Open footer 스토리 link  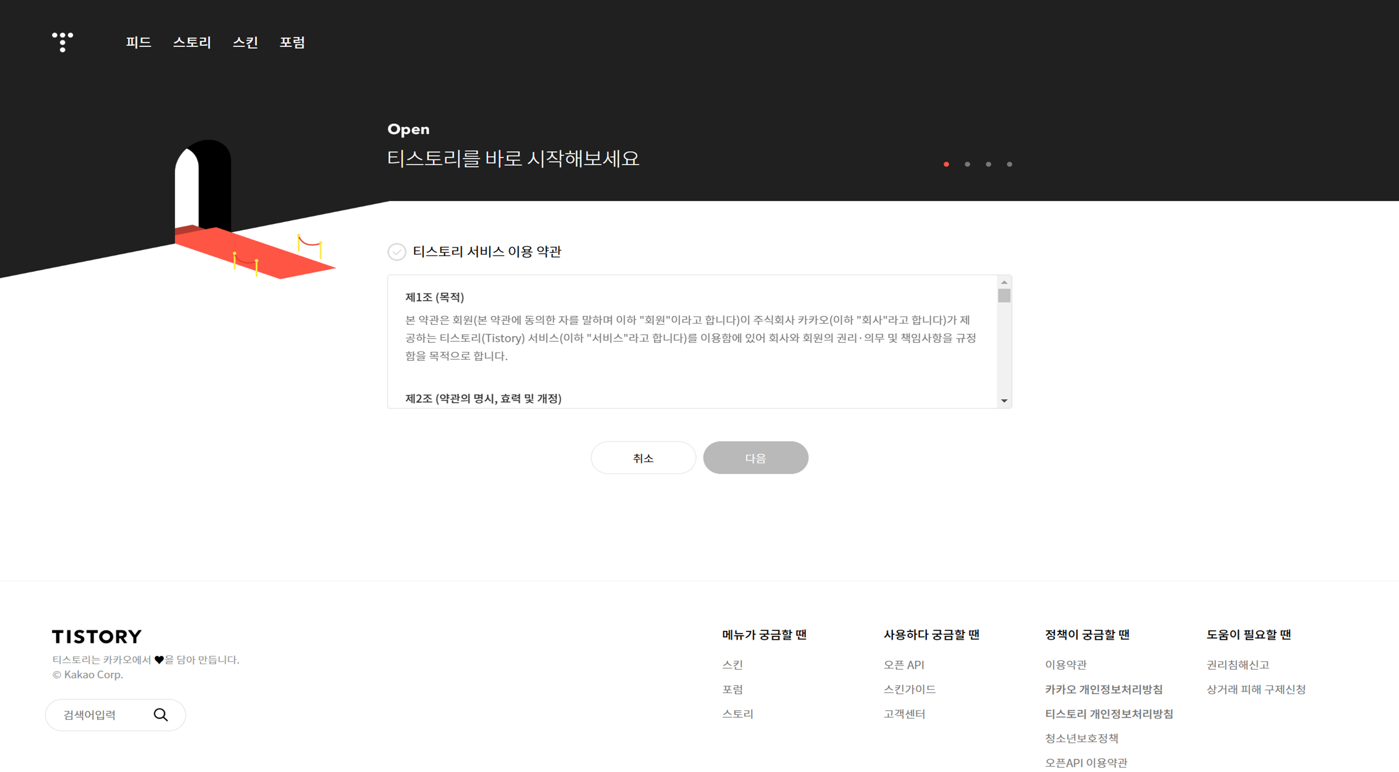[x=737, y=714]
